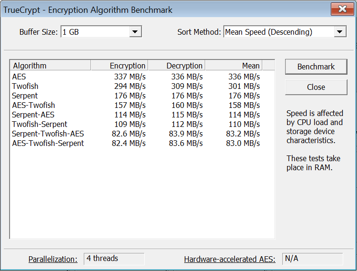Click the Mean column header

[x=233, y=66]
